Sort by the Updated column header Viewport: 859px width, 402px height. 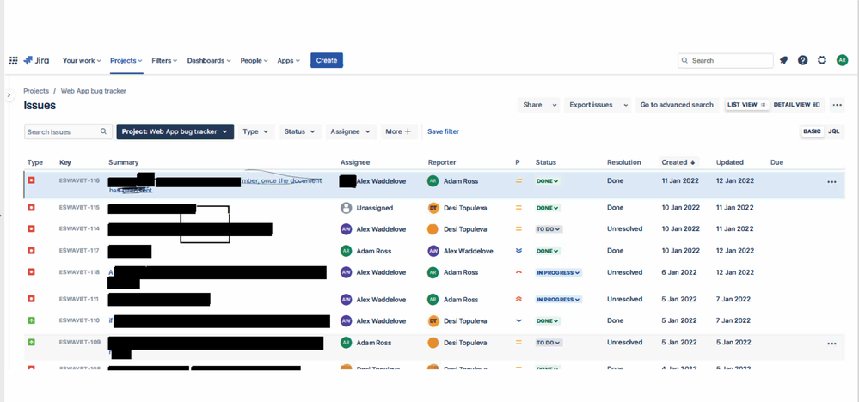coord(730,162)
